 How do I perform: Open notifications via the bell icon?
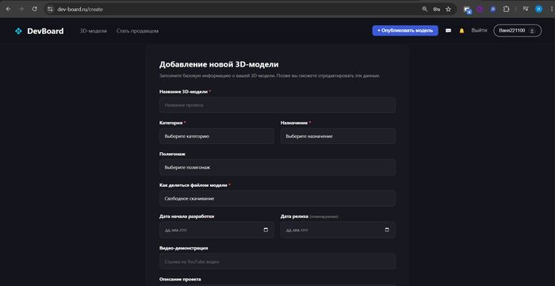click(x=461, y=31)
